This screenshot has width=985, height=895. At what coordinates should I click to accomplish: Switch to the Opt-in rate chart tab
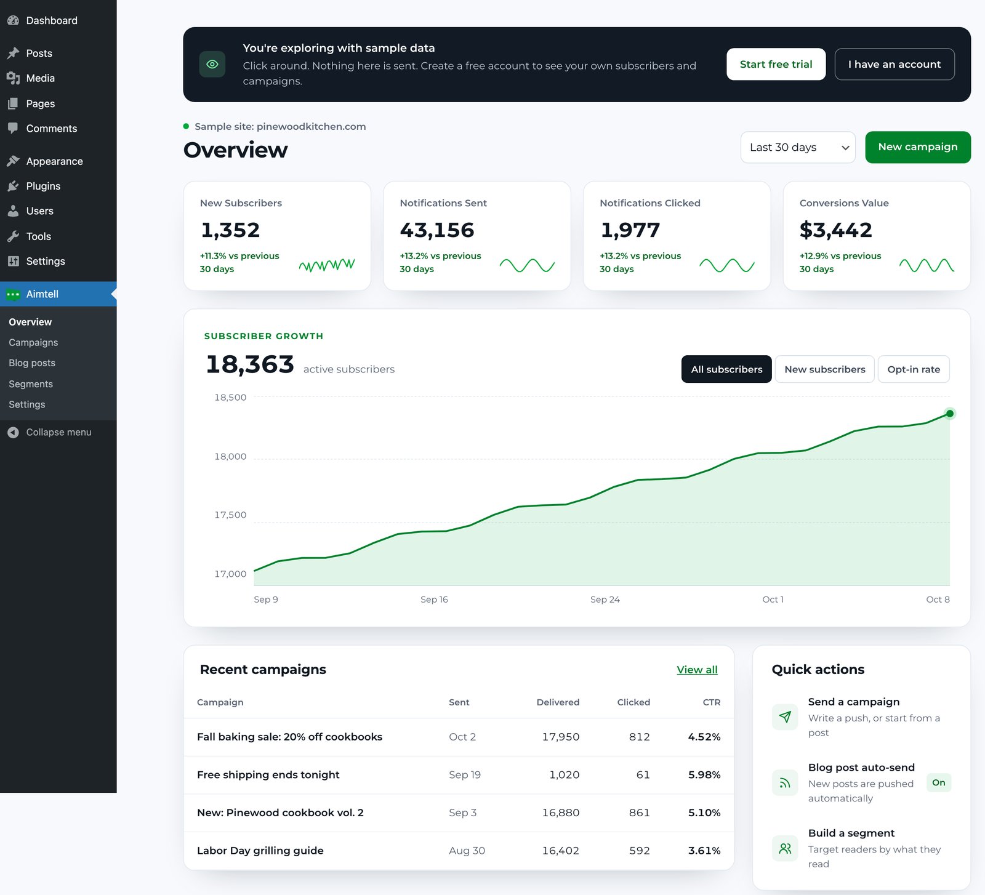pyautogui.click(x=914, y=369)
